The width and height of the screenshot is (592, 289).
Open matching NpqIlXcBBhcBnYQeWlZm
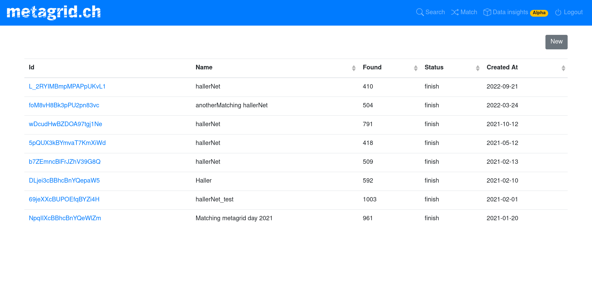65,218
